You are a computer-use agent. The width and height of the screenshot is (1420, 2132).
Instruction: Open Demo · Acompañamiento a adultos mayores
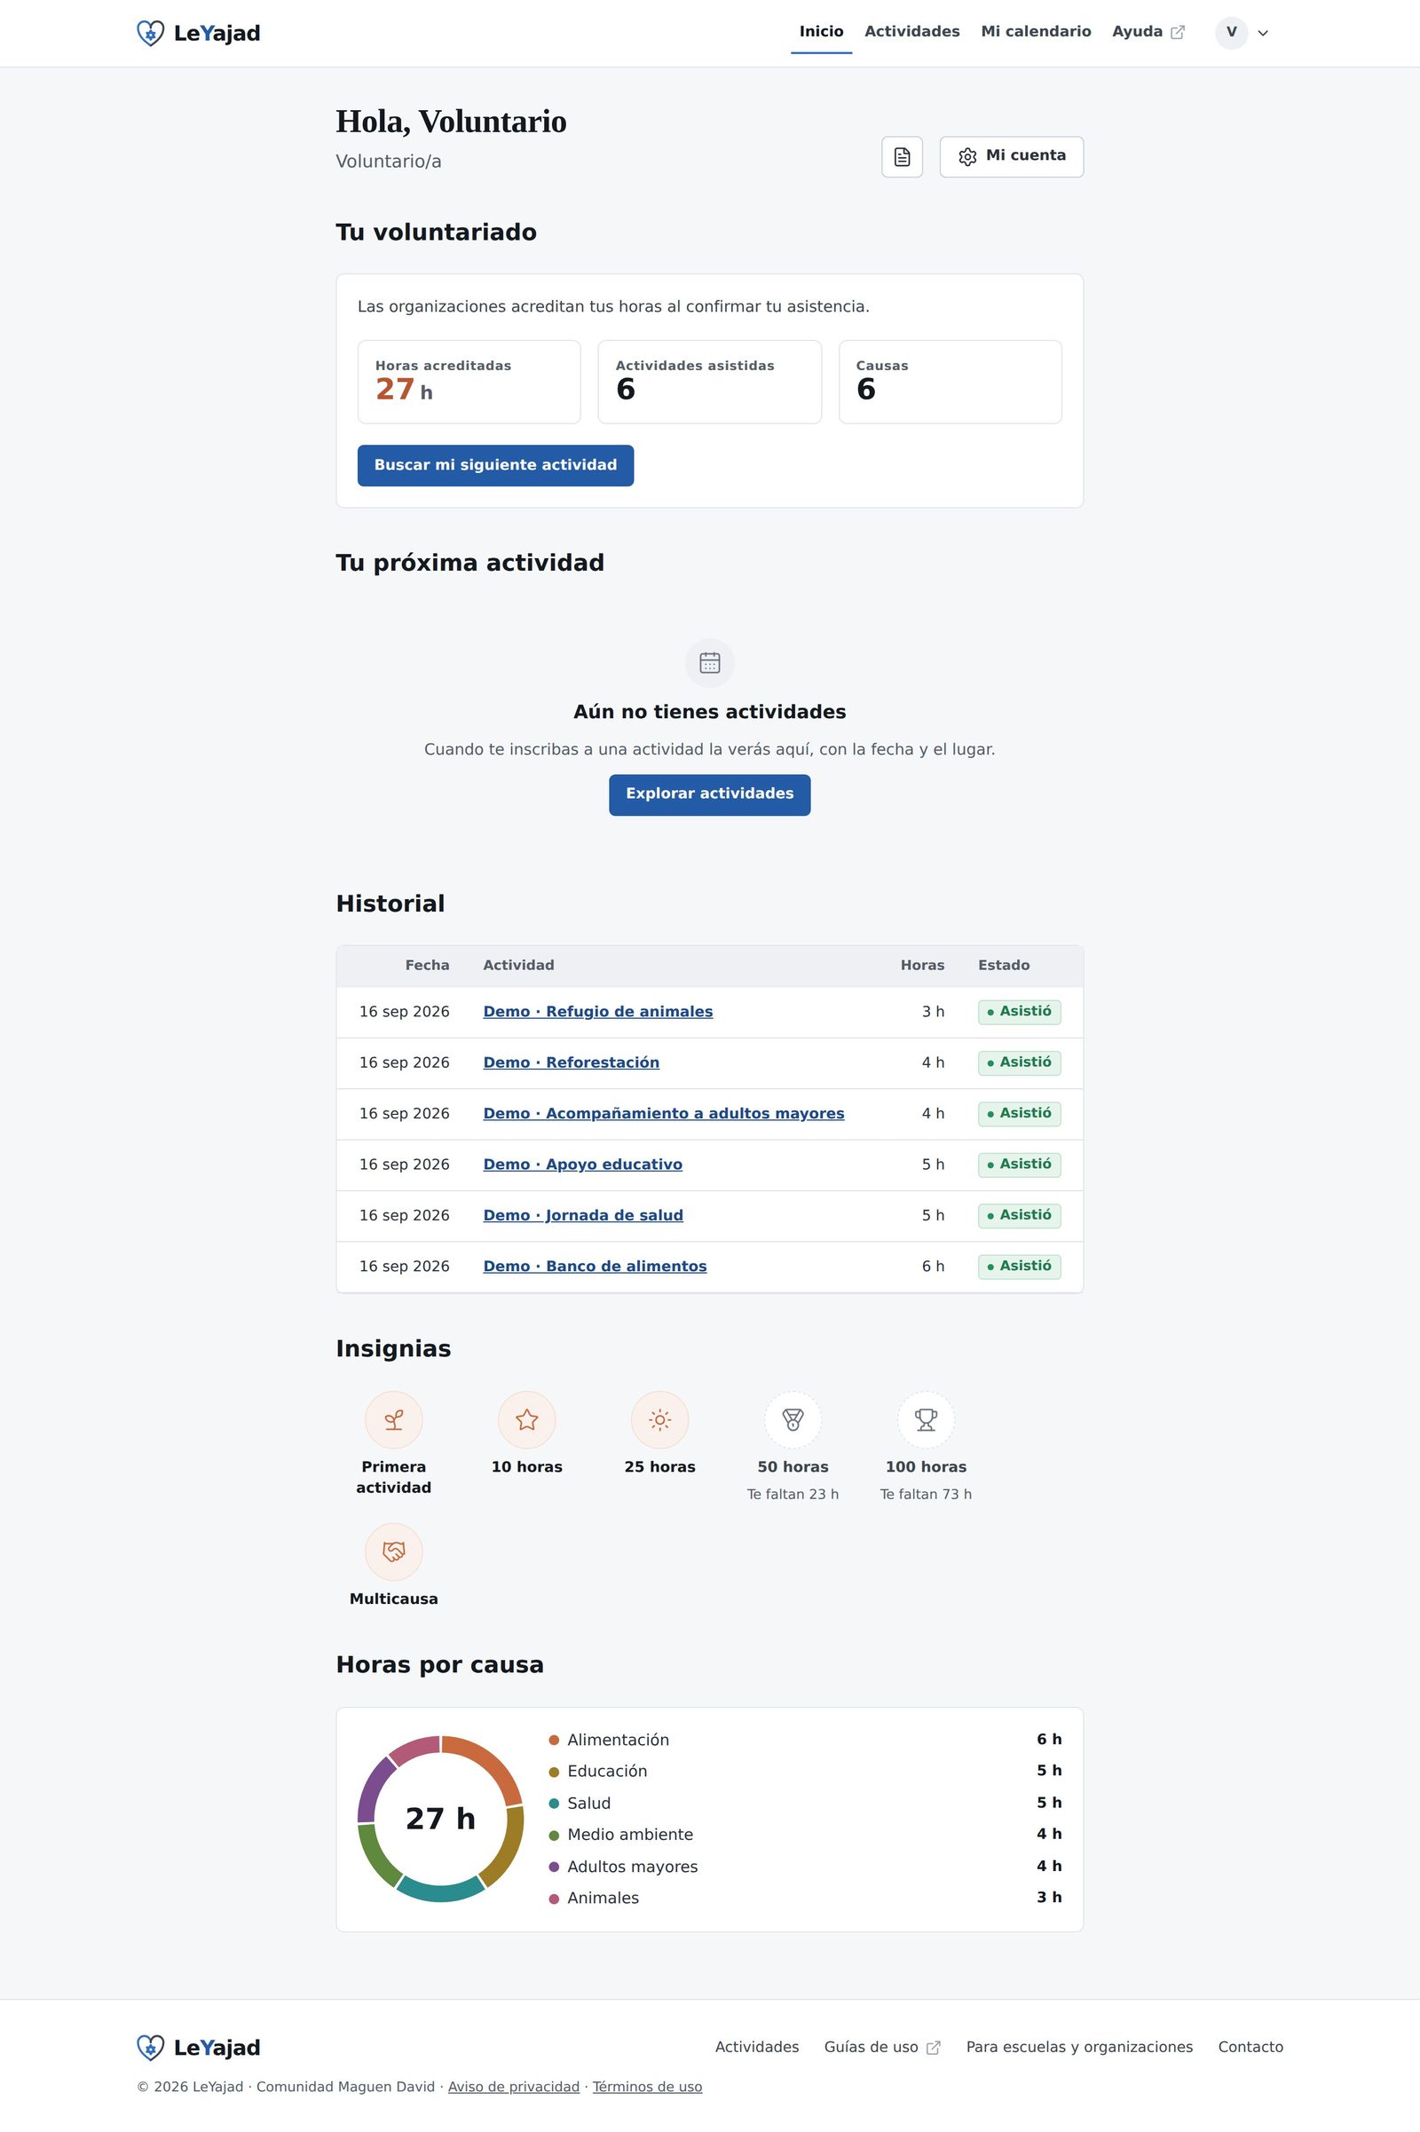click(664, 1113)
